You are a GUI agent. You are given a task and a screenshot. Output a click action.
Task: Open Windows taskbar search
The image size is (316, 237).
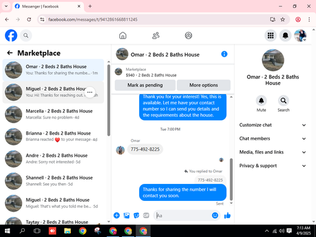(22, 231)
